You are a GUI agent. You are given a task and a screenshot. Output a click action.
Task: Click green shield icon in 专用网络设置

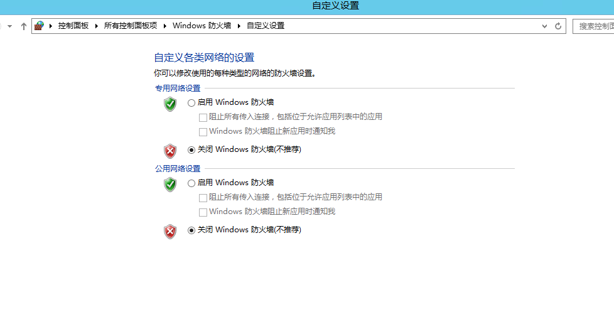point(170,104)
